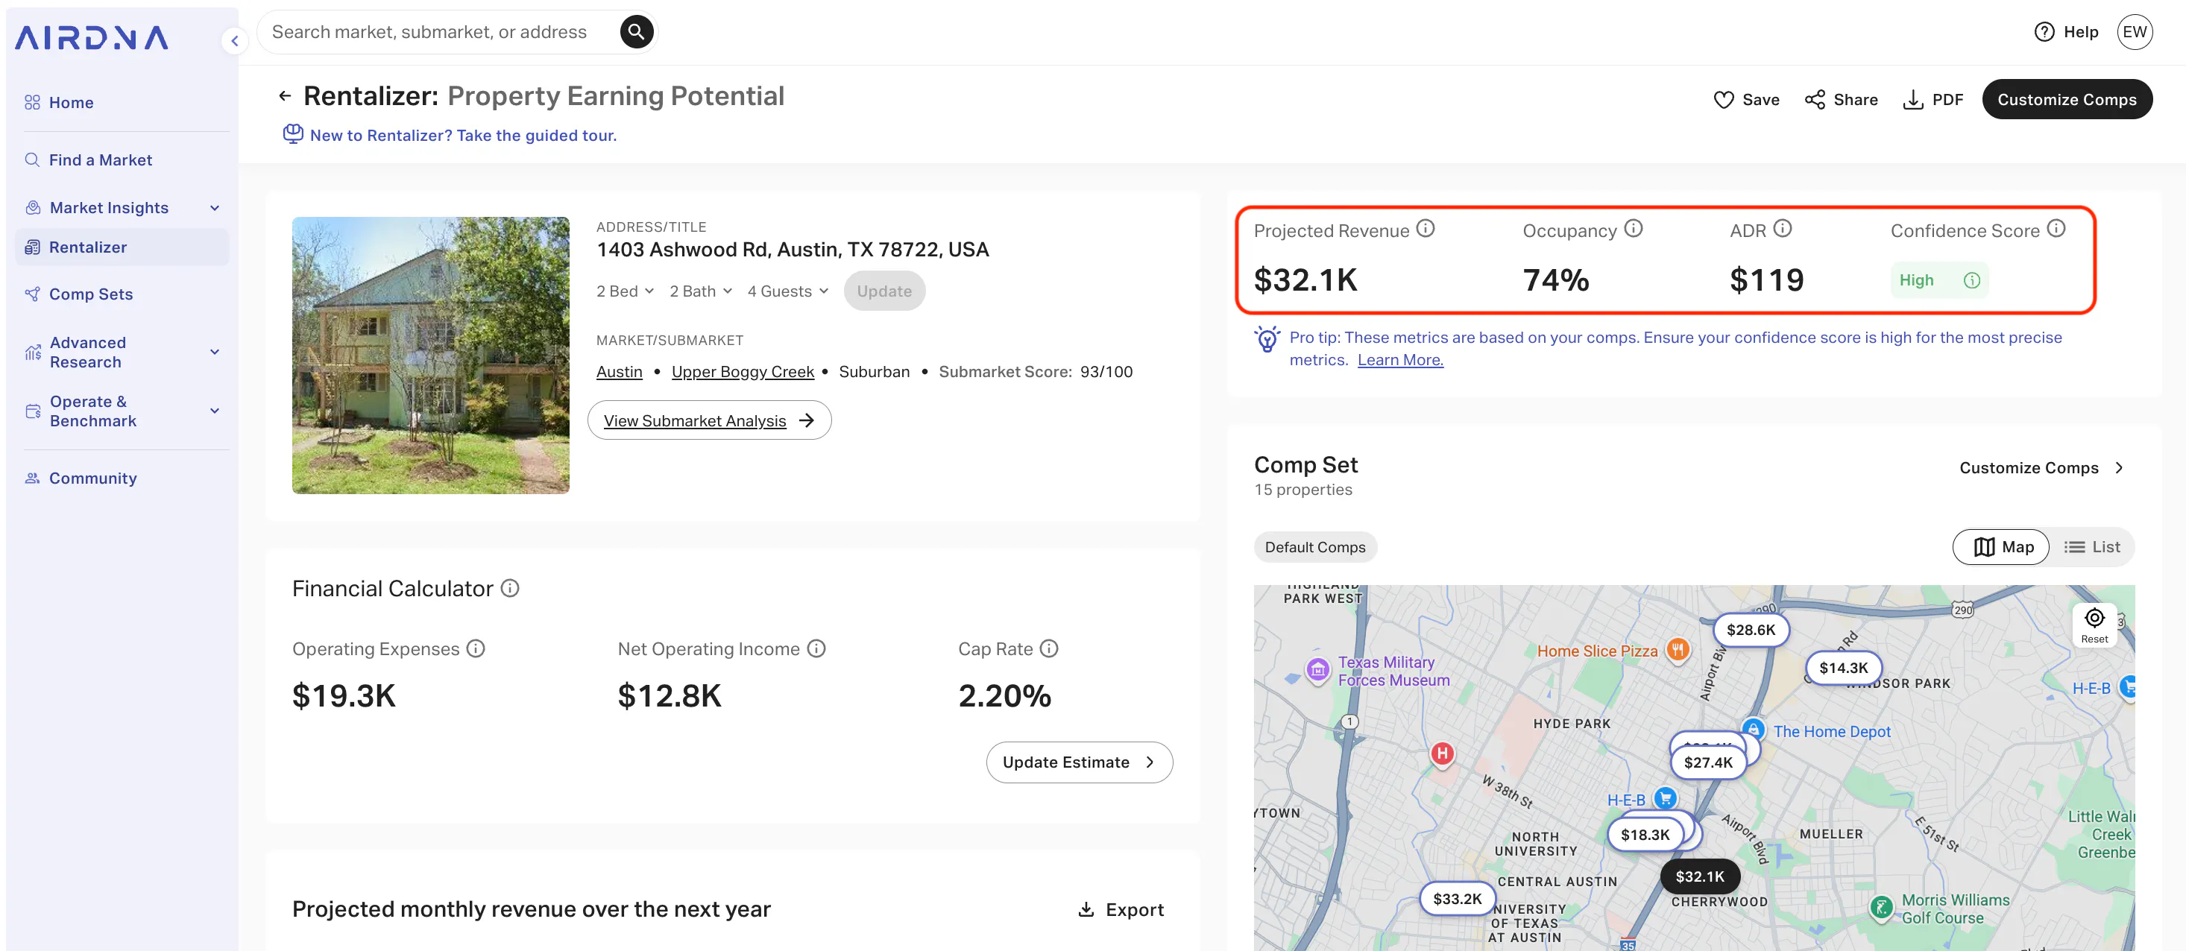Image resolution: width=2186 pixels, height=951 pixels.
Task: Reset the map view
Action: point(2094,626)
